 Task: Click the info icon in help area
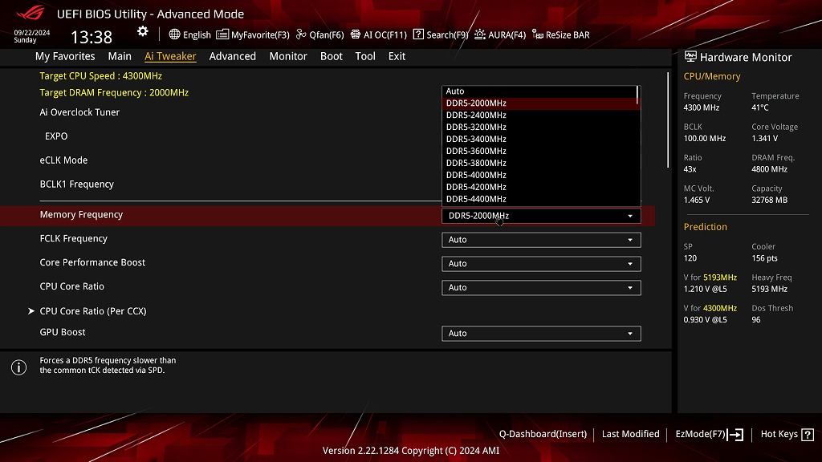point(19,367)
